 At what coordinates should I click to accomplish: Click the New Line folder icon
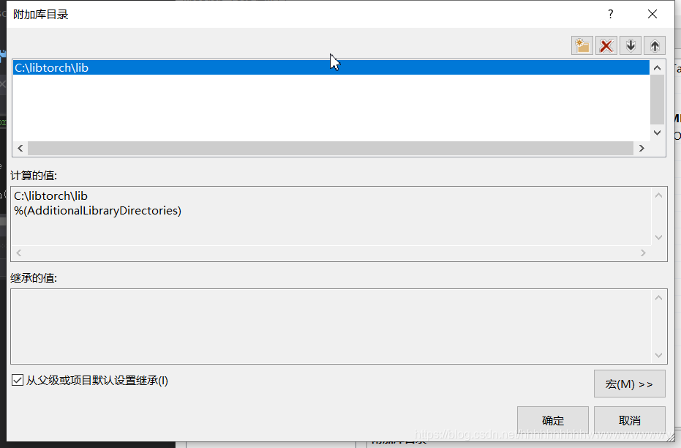tap(582, 45)
